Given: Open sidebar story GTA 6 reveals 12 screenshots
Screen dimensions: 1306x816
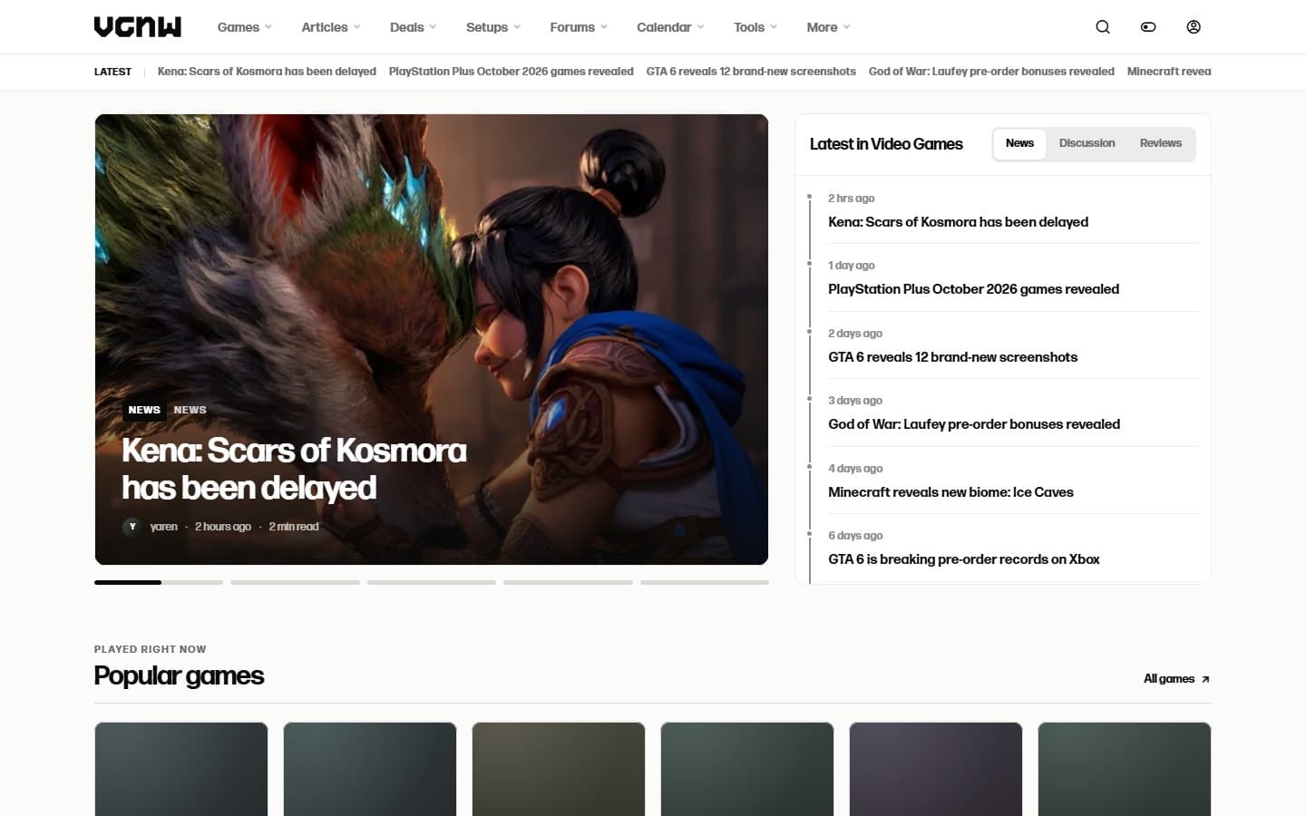Looking at the screenshot, I should click(x=952, y=357).
